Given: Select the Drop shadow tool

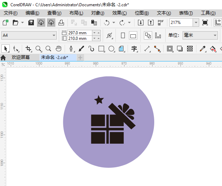Looking at the screenshot, I should [x=180, y=49].
